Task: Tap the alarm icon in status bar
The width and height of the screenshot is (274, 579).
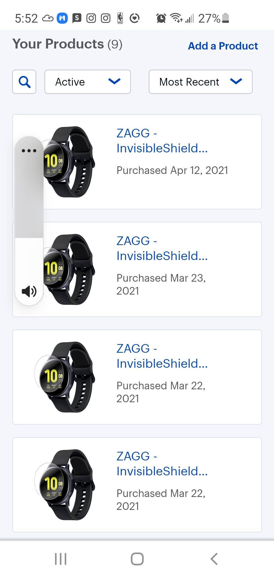Action: pyautogui.click(x=161, y=18)
